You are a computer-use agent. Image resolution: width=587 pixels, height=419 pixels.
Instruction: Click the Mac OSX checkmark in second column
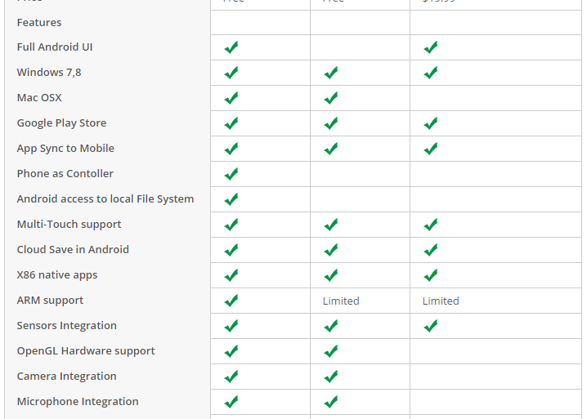coord(331,98)
